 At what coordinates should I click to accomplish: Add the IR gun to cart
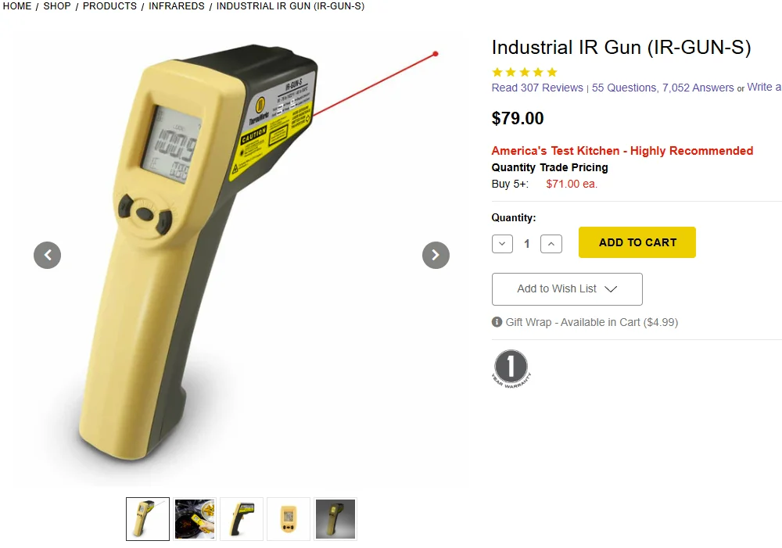coord(637,242)
